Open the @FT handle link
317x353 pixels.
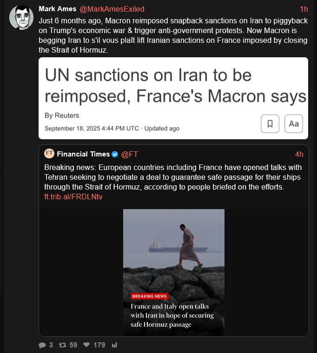pyautogui.click(x=129, y=154)
